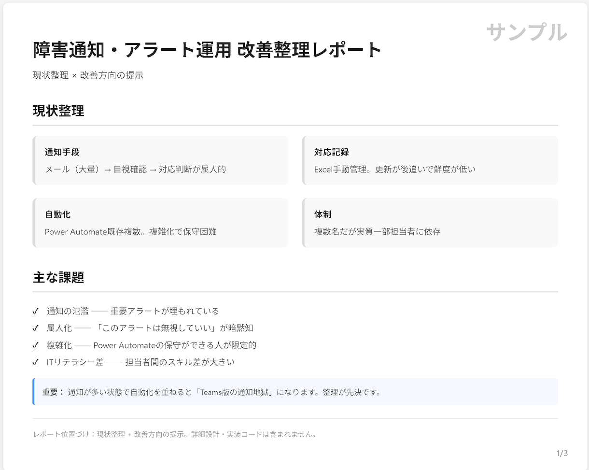The height and width of the screenshot is (470, 589).
Task: Click the checkmark beside 属人化
Action: pyautogui.click(x=35, y=328)
